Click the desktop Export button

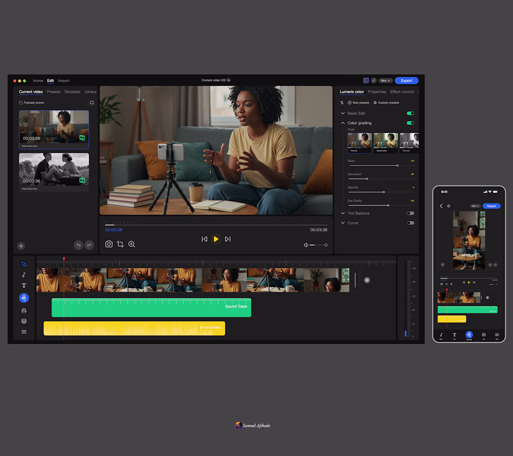pyautogui.click(x=407, y=81)
